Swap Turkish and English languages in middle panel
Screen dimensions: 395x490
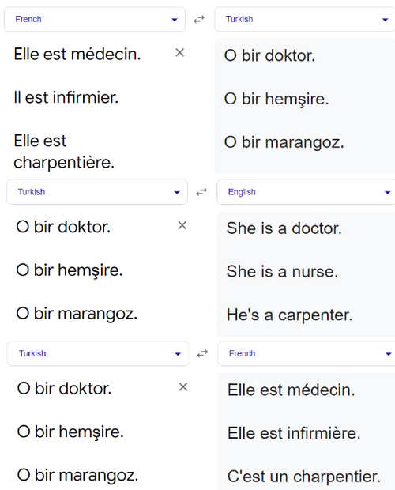[x=201, y=192]
